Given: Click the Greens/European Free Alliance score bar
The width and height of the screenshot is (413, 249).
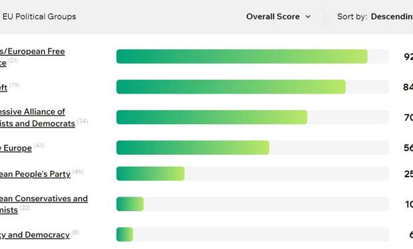Looking at the screenshot, I should coord(252,56).
